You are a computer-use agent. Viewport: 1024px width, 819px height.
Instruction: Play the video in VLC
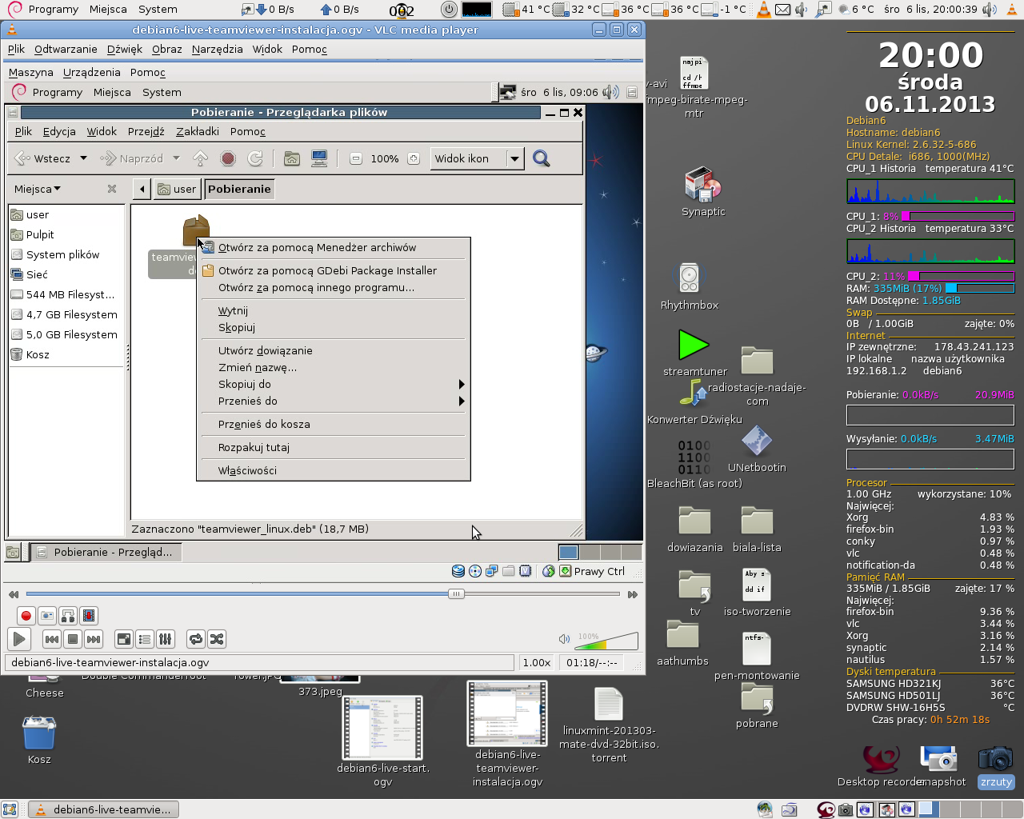(19, 639)
